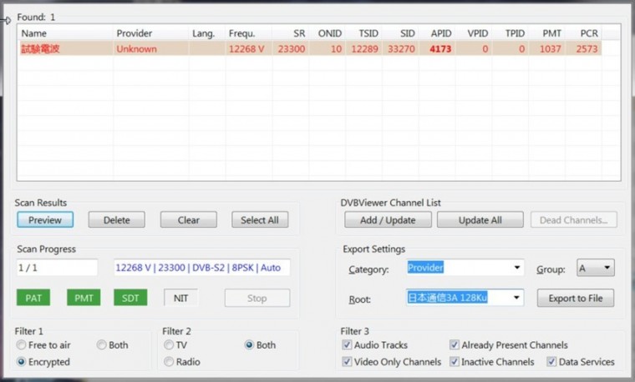Click symbol rate cell 23300

pos(291,49)
